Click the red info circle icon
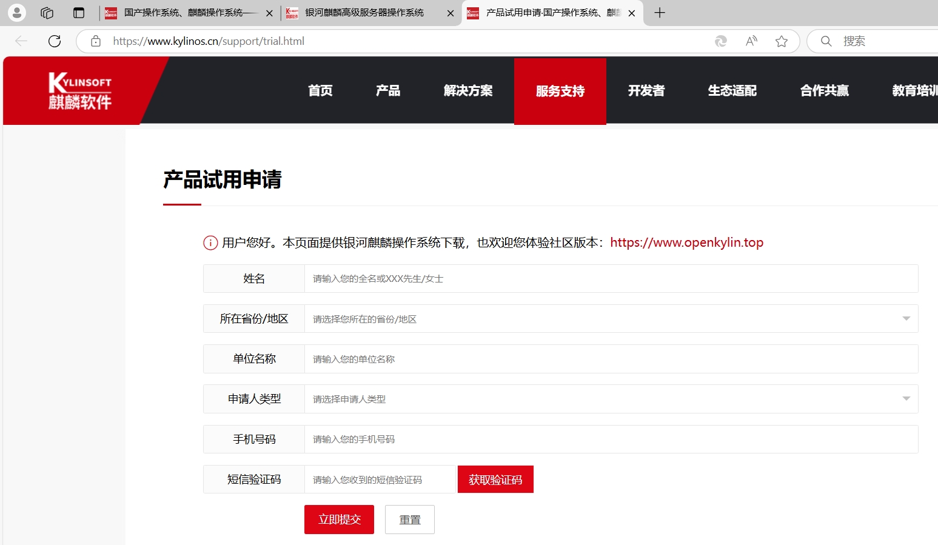Viewport: 938px width, 545px height. point(210,243)
